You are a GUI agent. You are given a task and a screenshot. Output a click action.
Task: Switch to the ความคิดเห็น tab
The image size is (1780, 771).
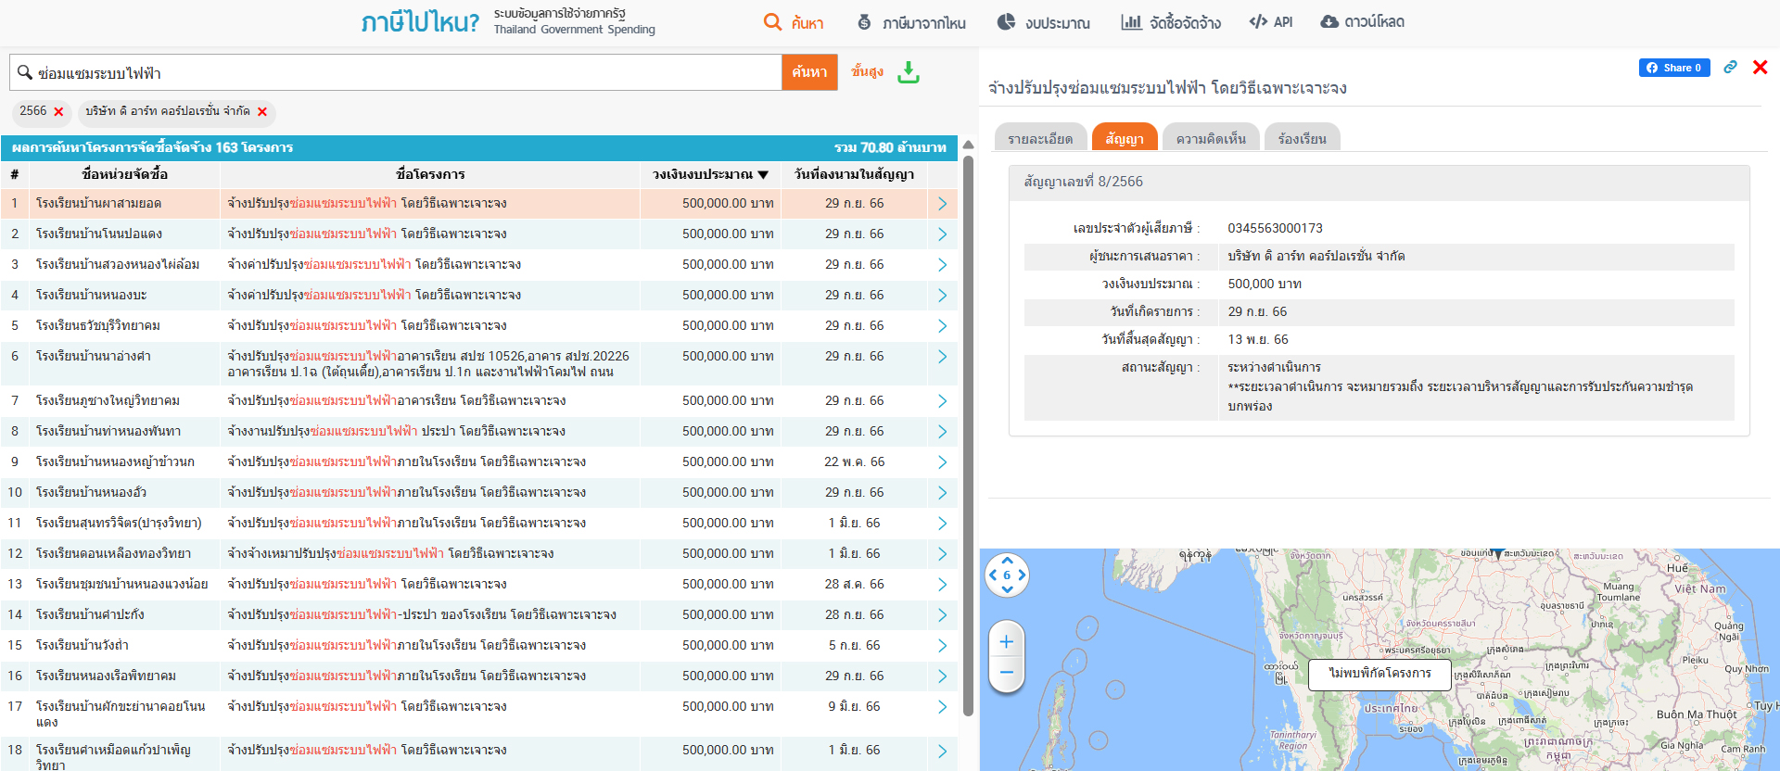[1210, 139]
